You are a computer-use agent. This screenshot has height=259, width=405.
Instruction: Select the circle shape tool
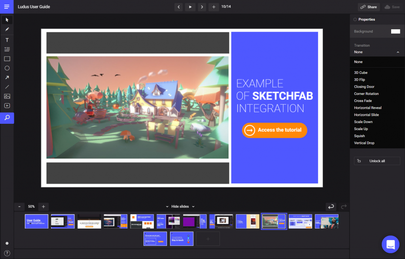(x=7, y=68)
